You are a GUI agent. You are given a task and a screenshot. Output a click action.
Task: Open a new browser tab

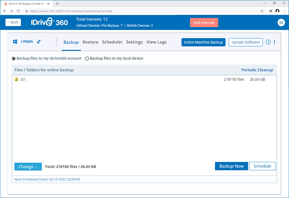57,4
